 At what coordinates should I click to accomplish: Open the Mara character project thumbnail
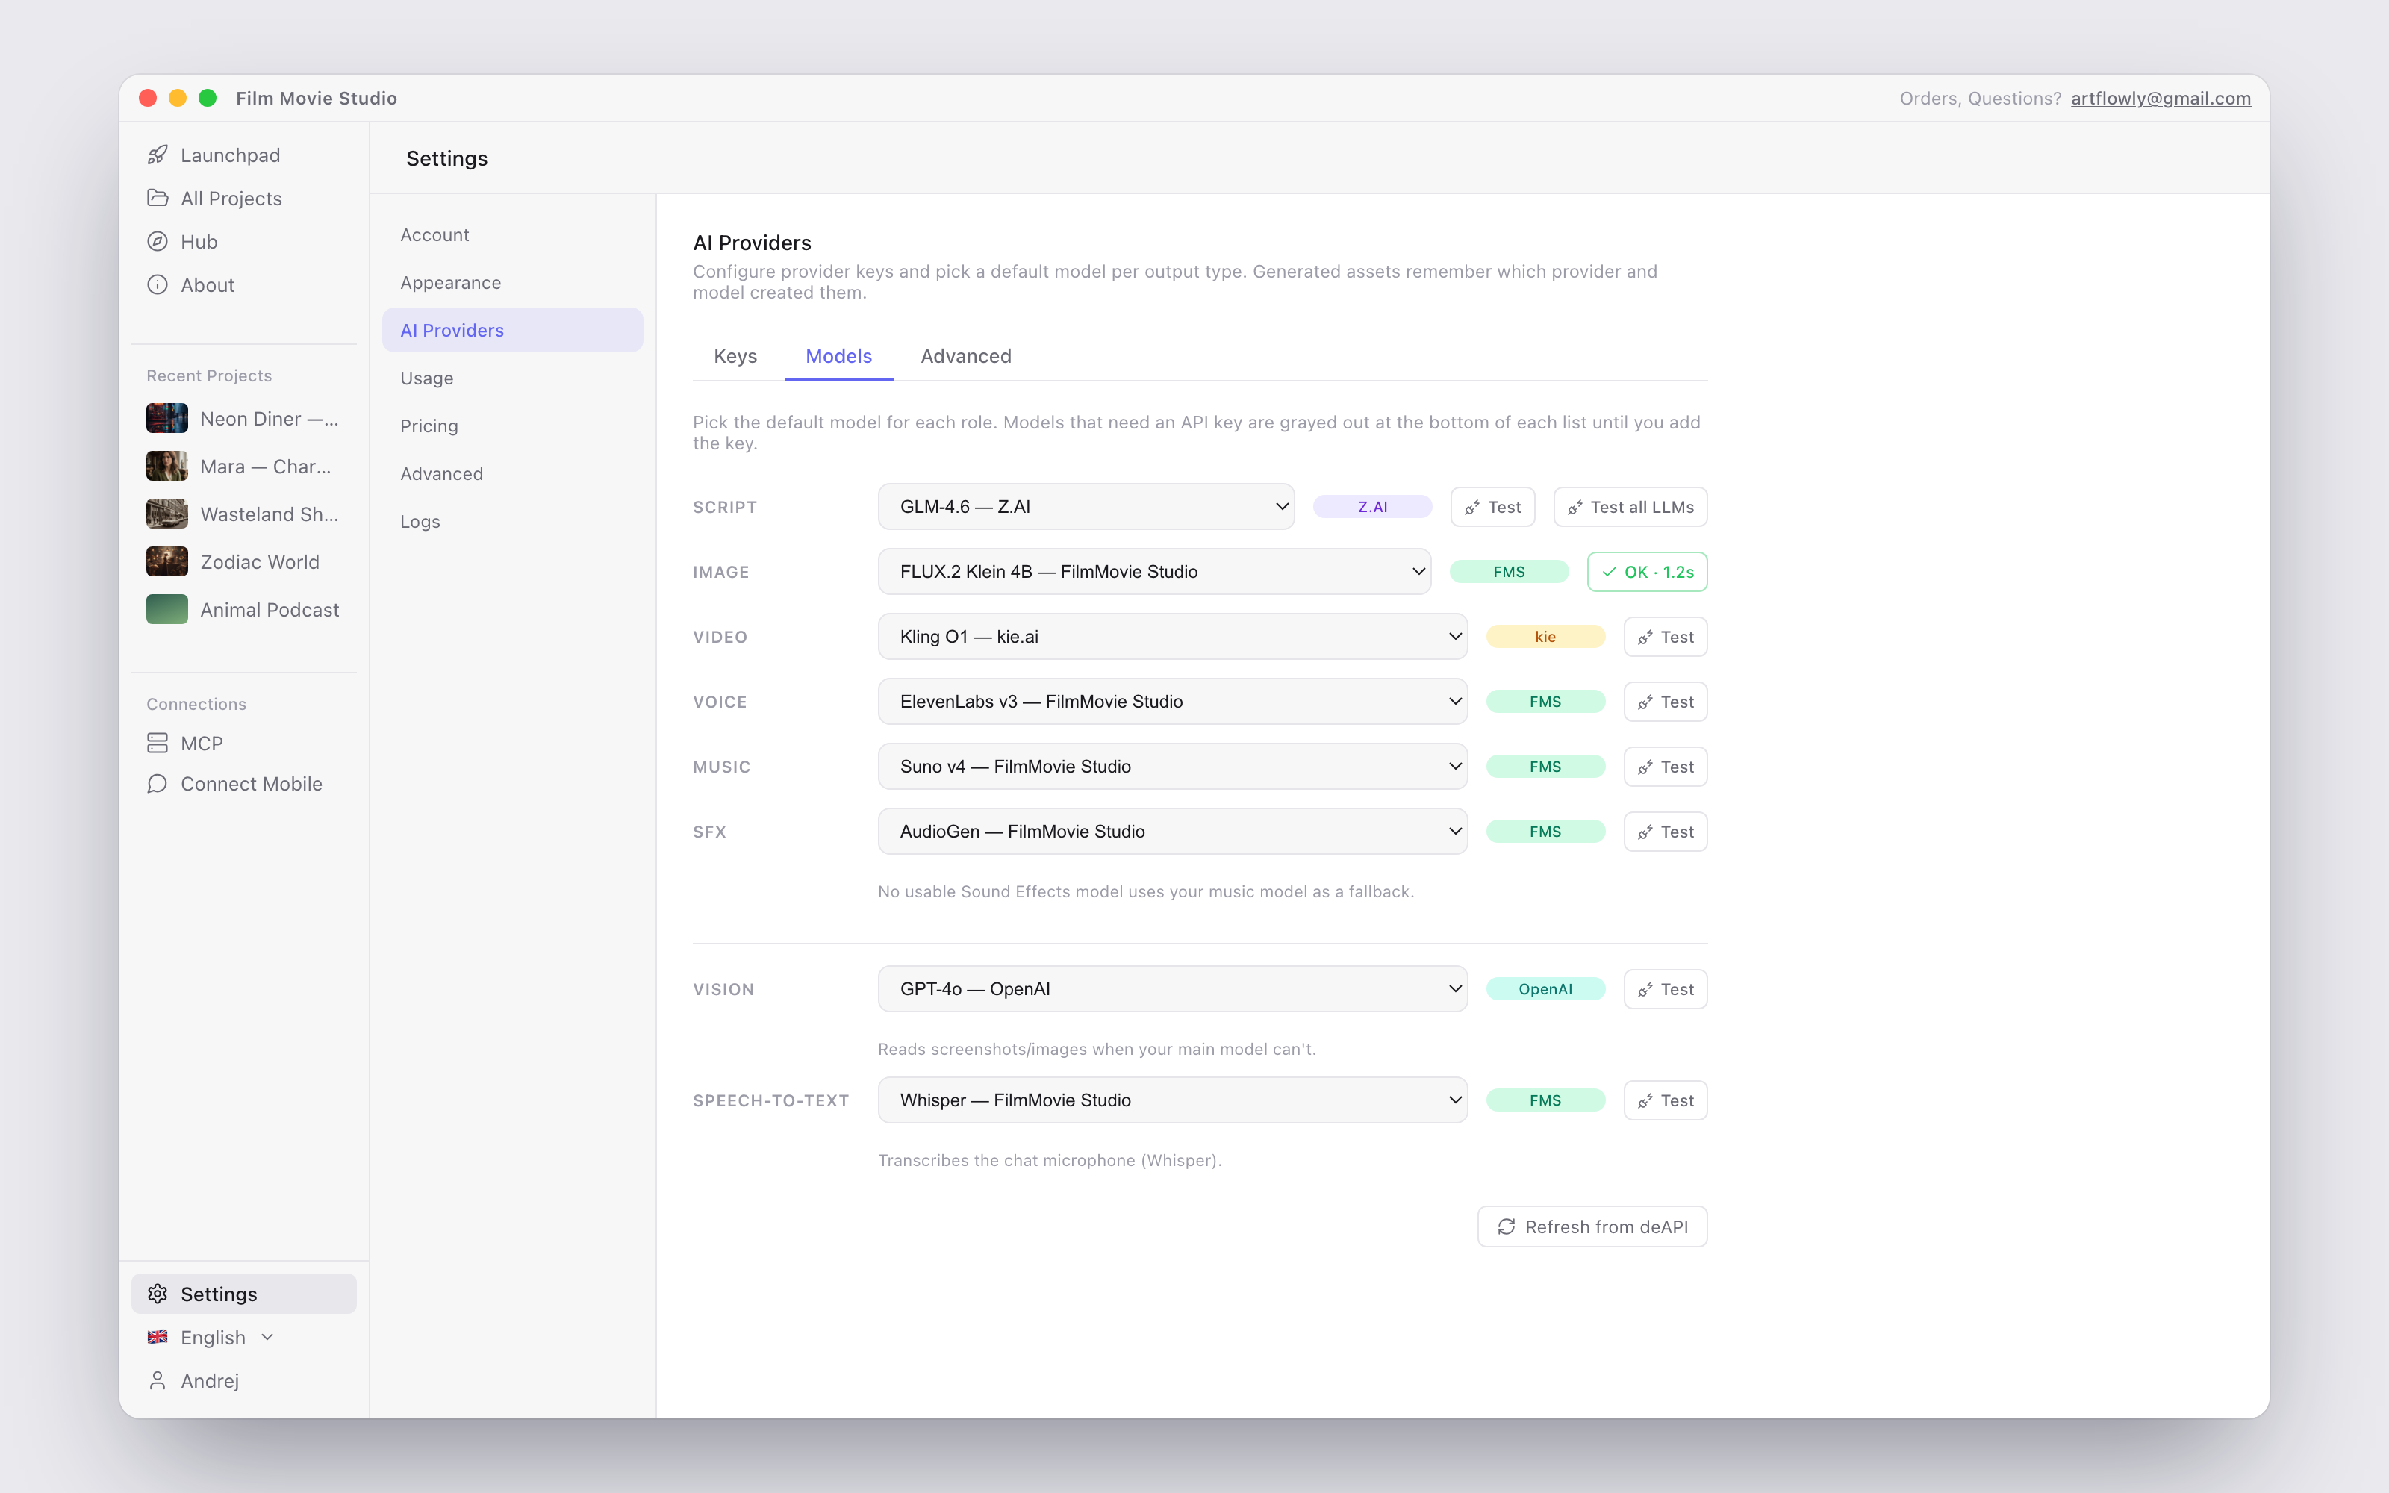(166, 466)
